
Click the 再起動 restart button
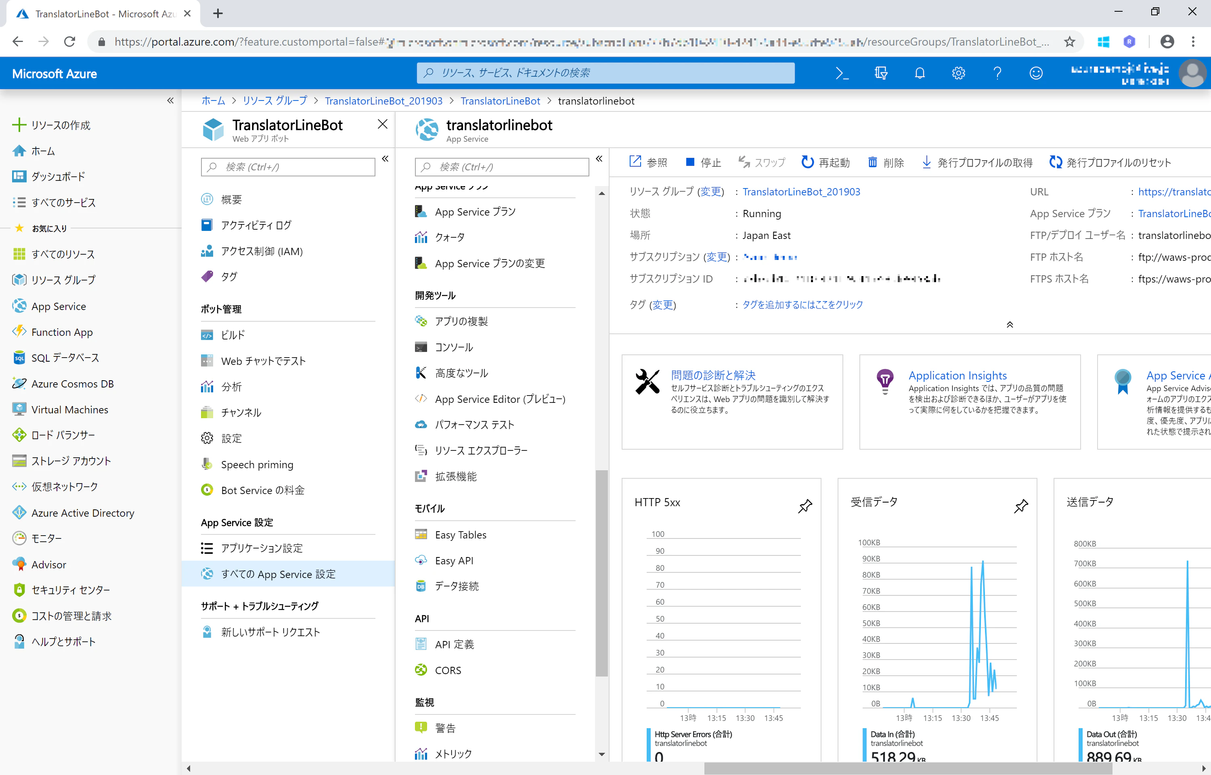[x=825, y=163]
